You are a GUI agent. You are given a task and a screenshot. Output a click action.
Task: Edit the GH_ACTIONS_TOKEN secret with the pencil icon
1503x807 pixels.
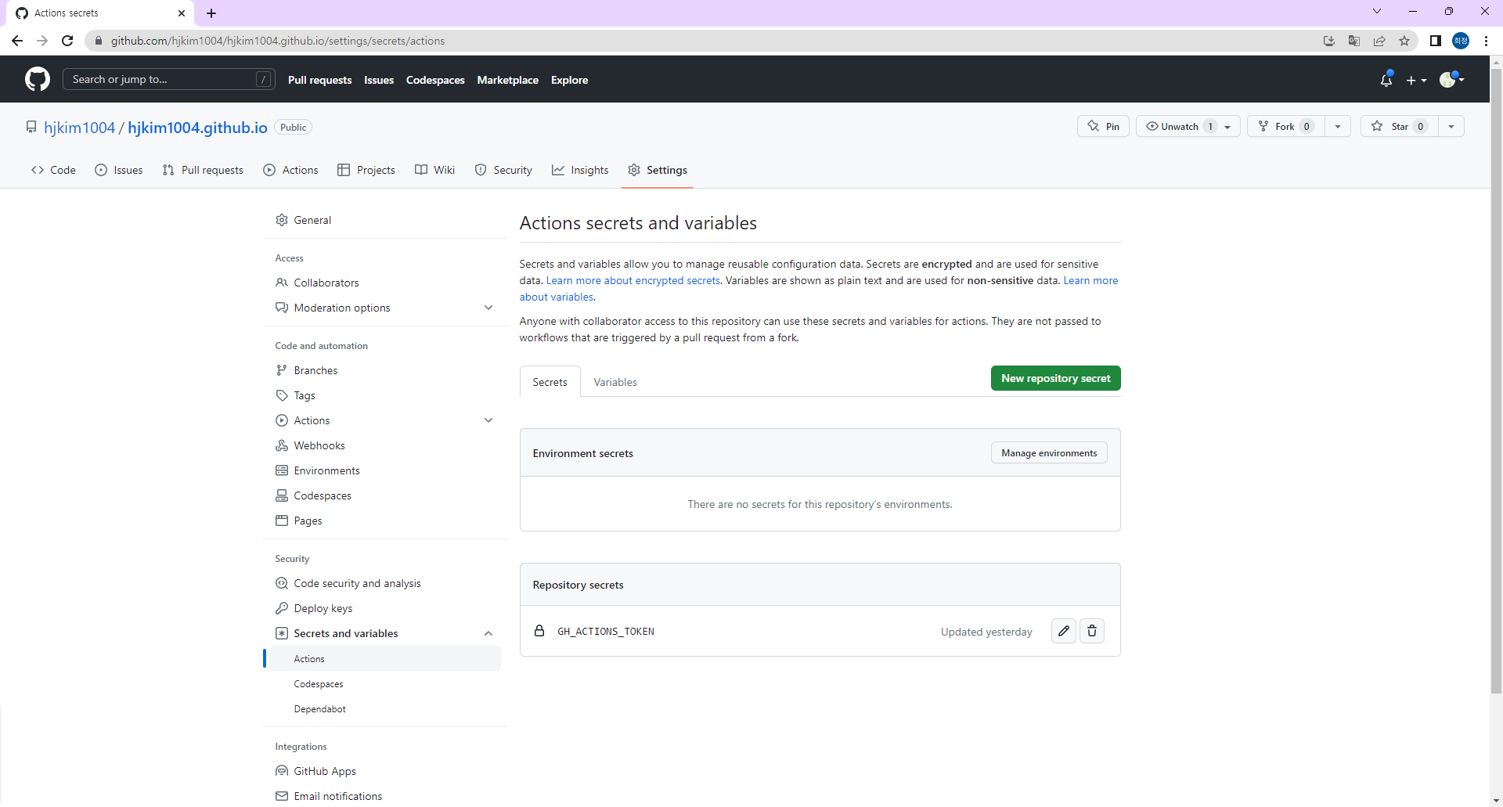click(x=1063, y=631)
